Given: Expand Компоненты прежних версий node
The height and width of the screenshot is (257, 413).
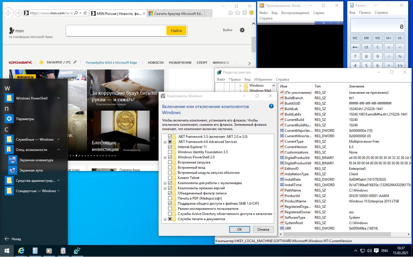Looking at the screenshot, I should click(x=165, y=188).
